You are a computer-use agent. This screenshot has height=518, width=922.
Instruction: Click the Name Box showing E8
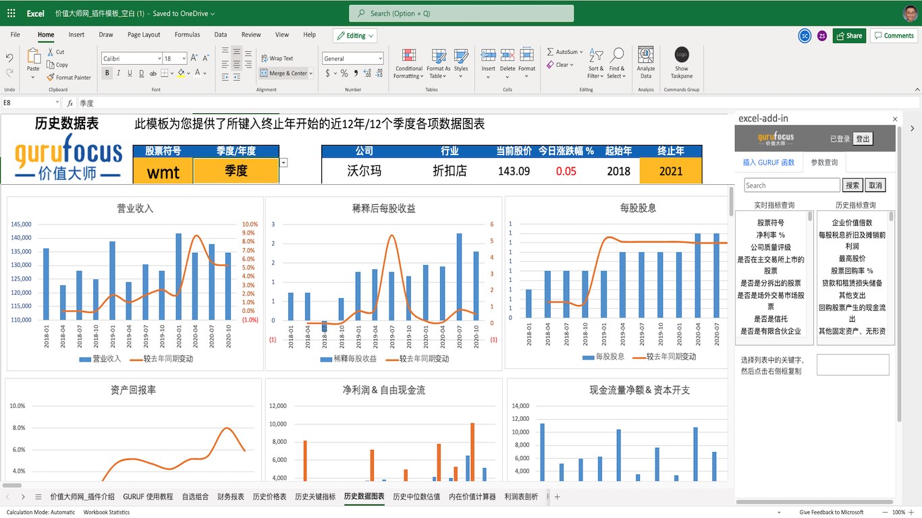(30, 103)
